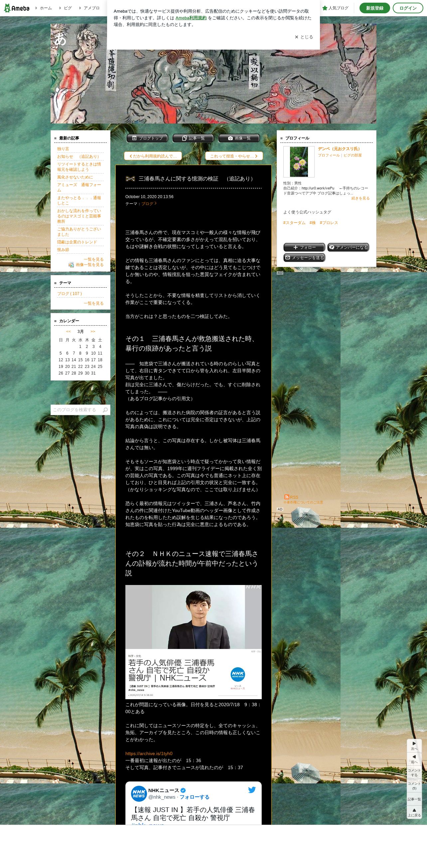Image resolution: width=427 pixels, height=855 pixels.
Task: Click the floating コメントする button
Action: click(x=414, y=772)
